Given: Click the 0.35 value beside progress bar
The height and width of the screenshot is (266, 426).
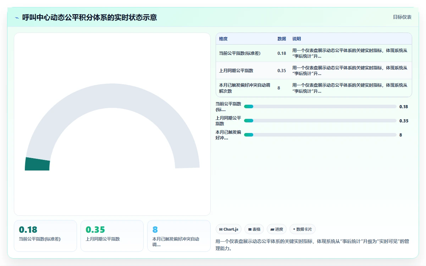Looking at the screenshot, I should 404,121.
